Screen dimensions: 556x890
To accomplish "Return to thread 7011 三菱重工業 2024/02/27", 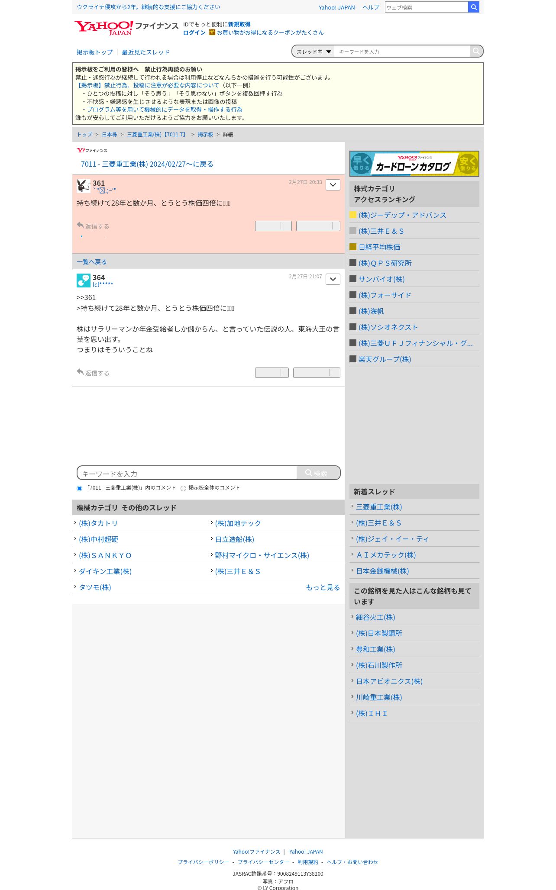I will (x=147, y=164).
